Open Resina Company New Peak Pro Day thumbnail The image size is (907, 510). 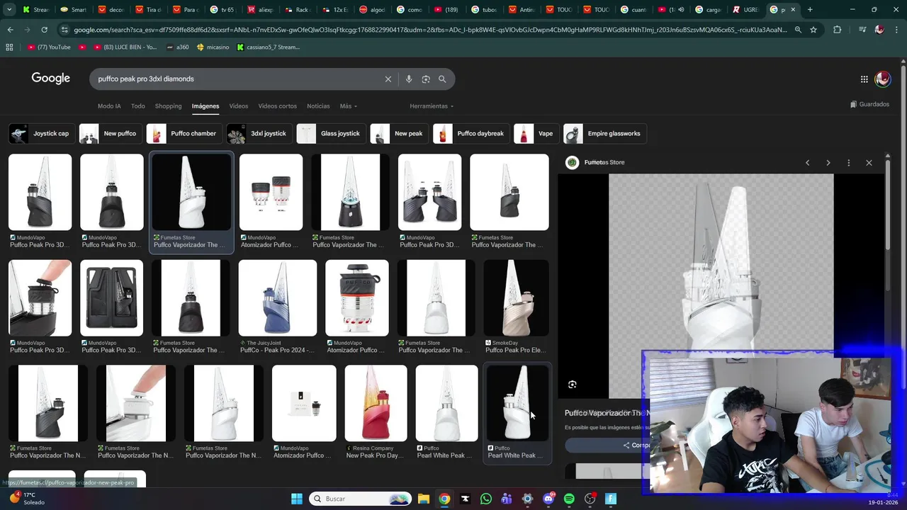pyautogui.click(x=376, y=403)
